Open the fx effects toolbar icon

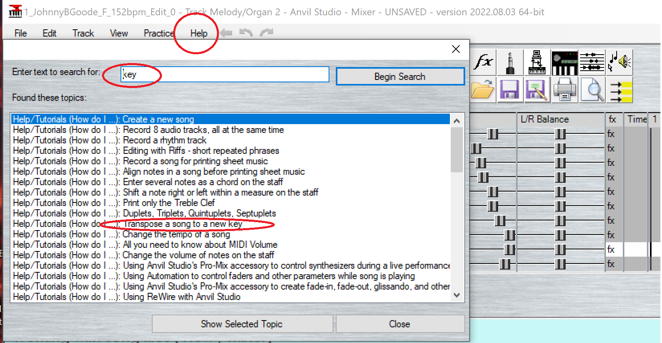483,63
